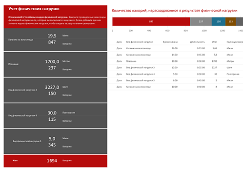The height and width of the screenshot is (186, 243).
Task: Click the gray 237 chart bar segment
Action: 201,21
